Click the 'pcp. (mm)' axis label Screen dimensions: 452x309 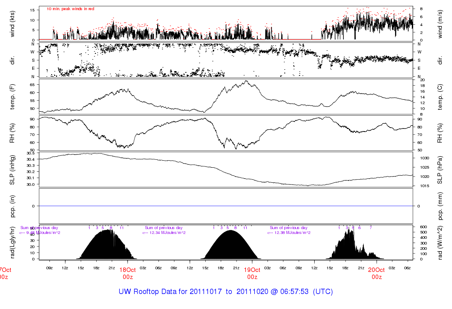[440, 206]
